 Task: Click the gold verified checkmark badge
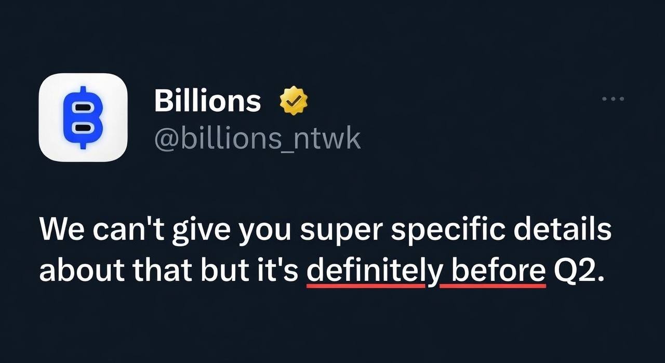[294, 101]
